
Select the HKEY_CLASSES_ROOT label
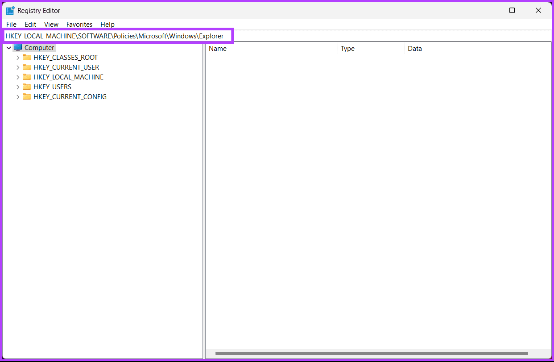66,58
